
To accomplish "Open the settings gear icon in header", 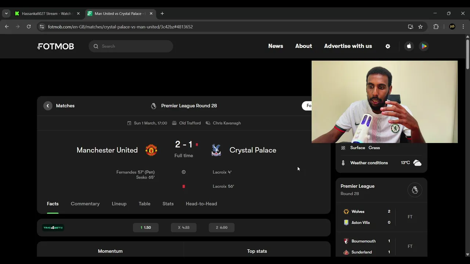I will tap(388, 46).
